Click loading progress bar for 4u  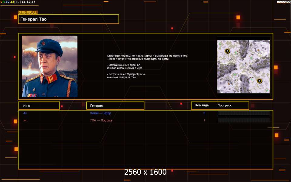click(x=244, y=113)
